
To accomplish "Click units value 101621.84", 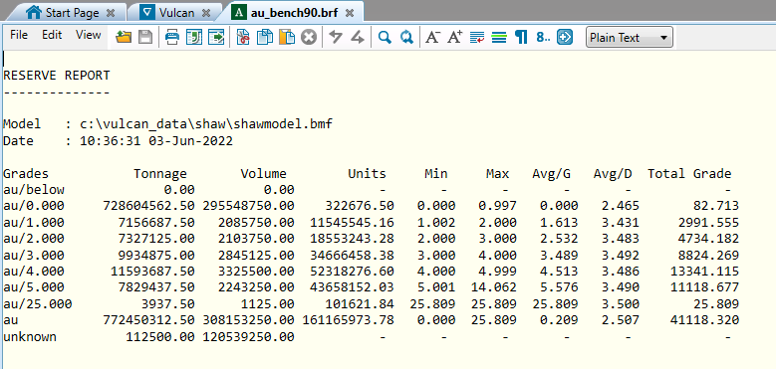I will tap(360, 303).
